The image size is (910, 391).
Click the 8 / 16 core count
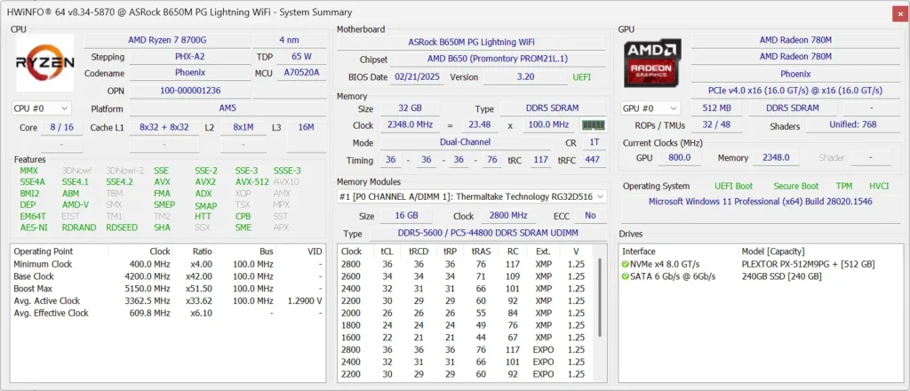coord(61,127)
